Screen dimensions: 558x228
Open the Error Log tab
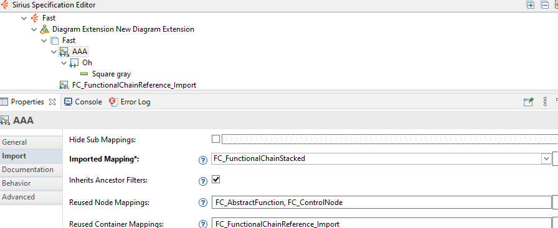(x=130, y=102)
